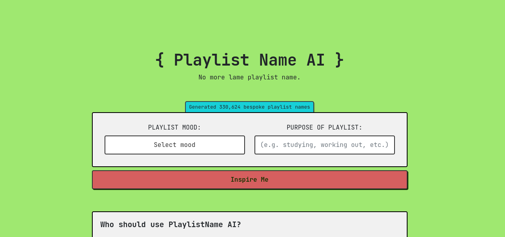The image size is (505, 237).
Task: Click the word 'Playlist' in the main title
Action: 211,60
